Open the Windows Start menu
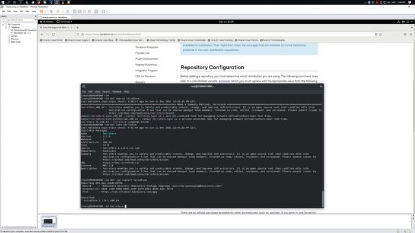 tap(3, 2)
